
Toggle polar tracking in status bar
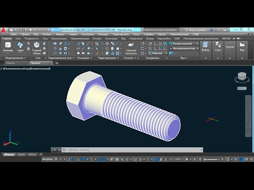[x=84, y=159]
